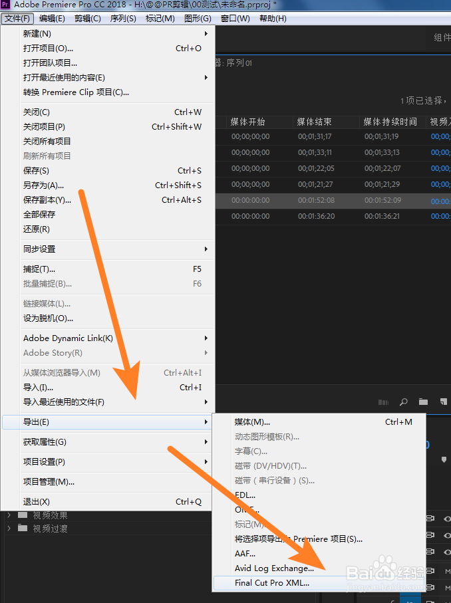Mute the first audio track with M

448,572
